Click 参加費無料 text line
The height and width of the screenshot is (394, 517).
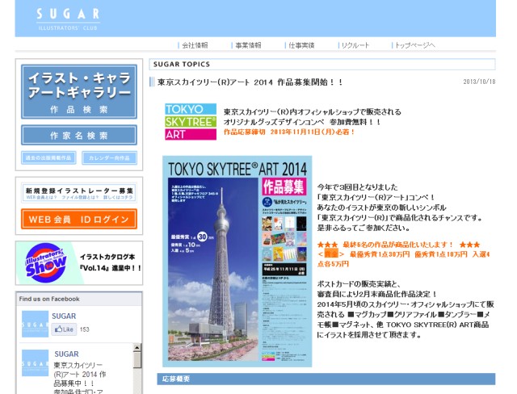pyautogui.click(x=302, y=122)
